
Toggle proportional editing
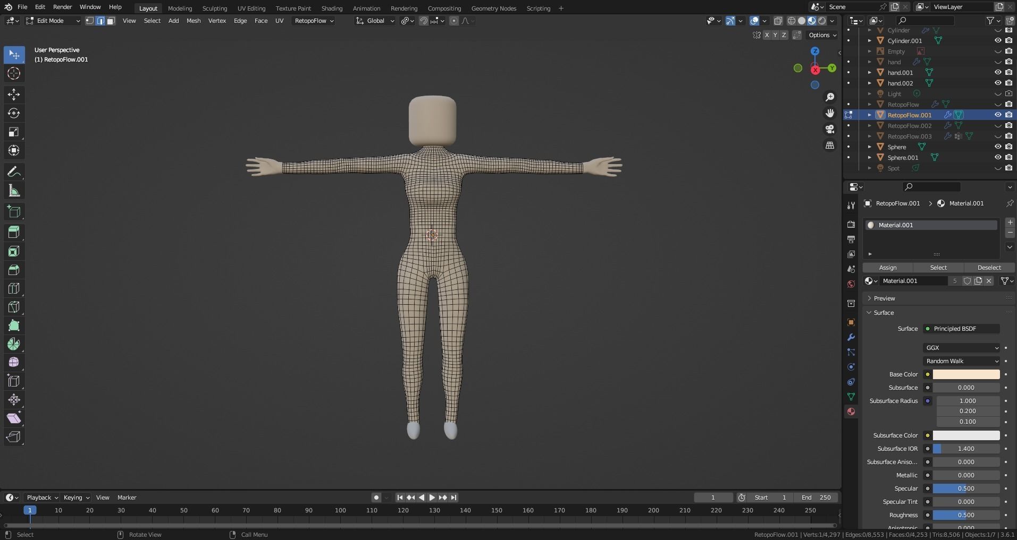point(453,21)
